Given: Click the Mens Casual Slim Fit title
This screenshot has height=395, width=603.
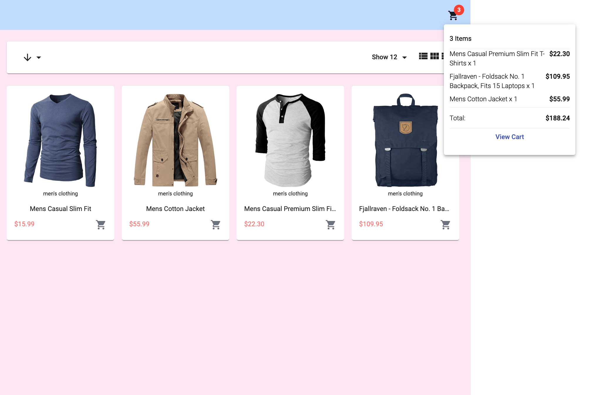Looking at the screenshot, I should [60, 209].
